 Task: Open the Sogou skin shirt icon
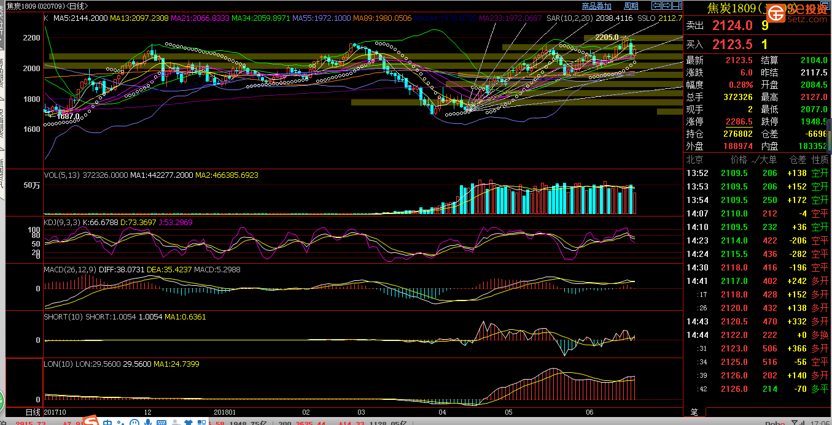point(188,423)
